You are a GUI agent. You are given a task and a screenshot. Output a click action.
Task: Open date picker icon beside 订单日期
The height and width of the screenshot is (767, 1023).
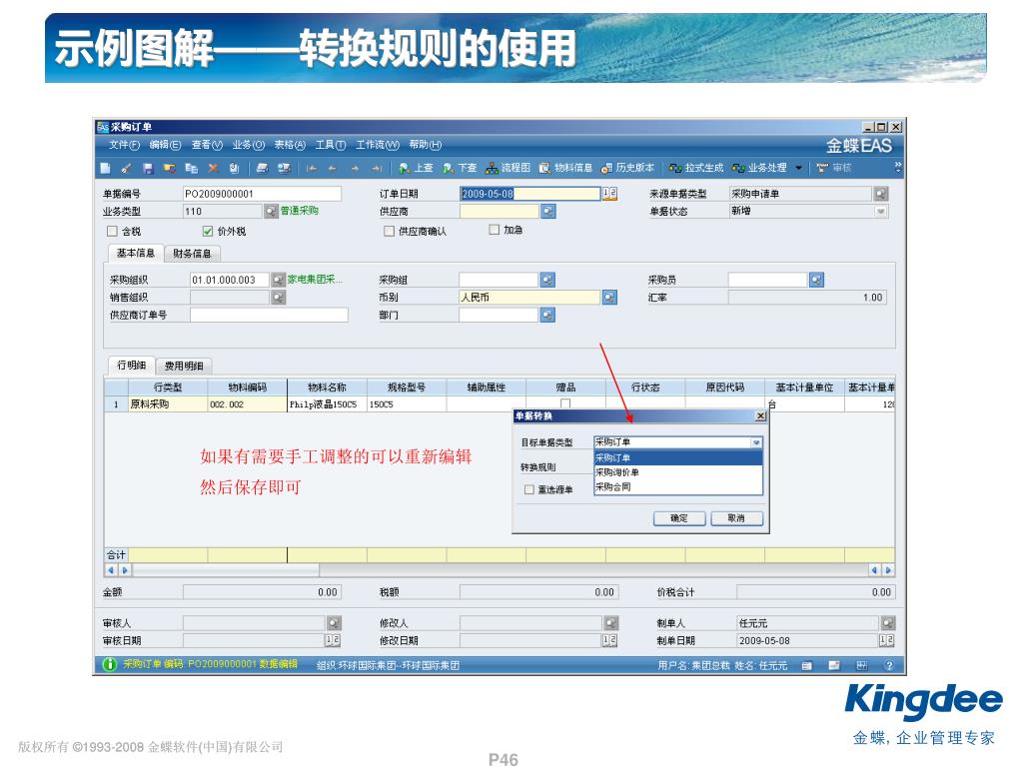pos(609,194)
